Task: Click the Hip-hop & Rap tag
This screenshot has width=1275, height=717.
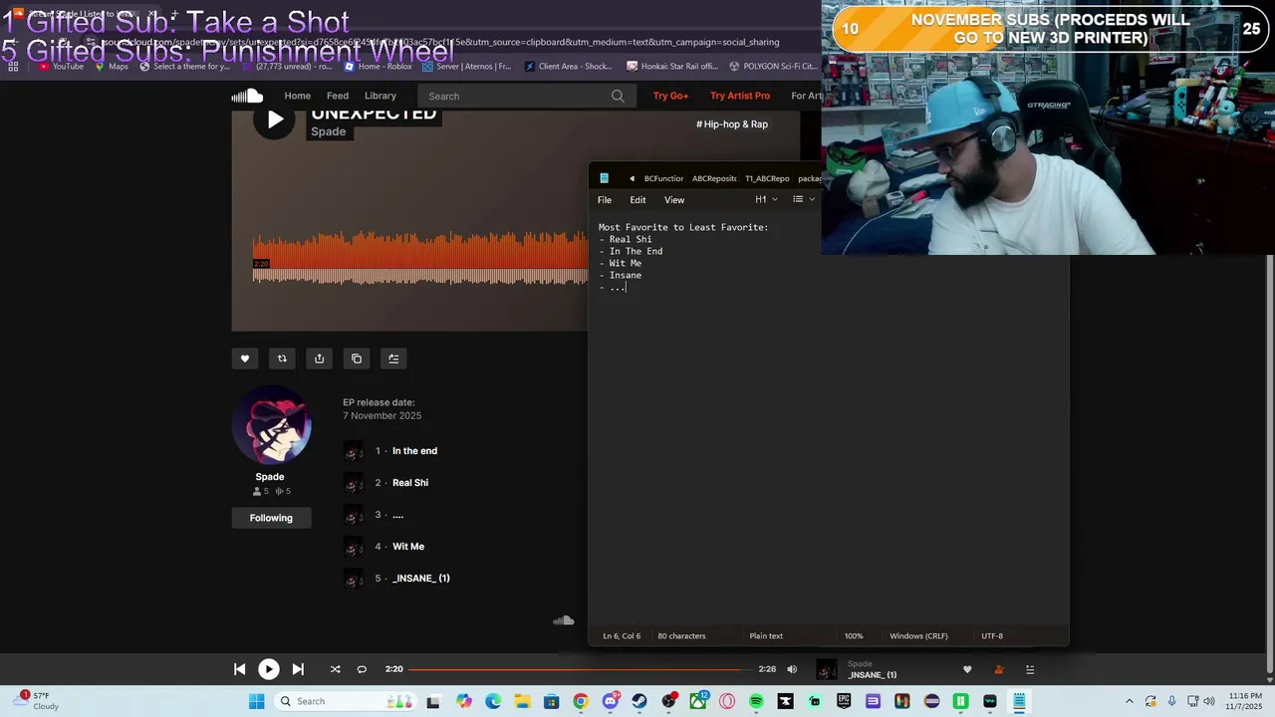Action: coord(732,124)
